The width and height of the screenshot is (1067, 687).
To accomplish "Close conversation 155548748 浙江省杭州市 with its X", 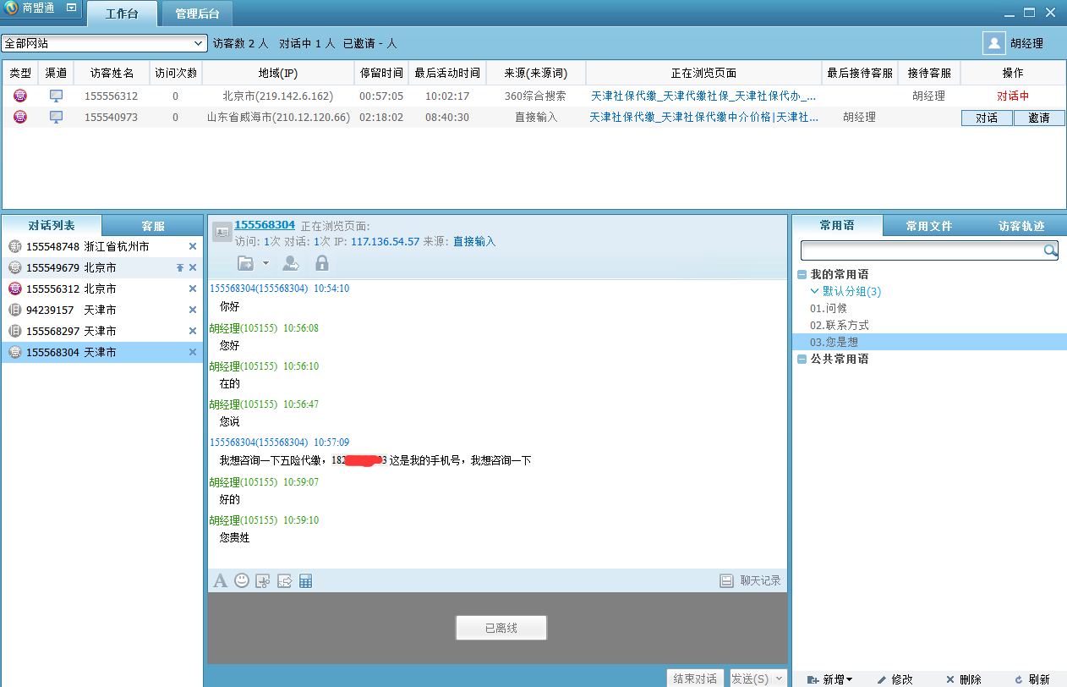I will point(193,246).
